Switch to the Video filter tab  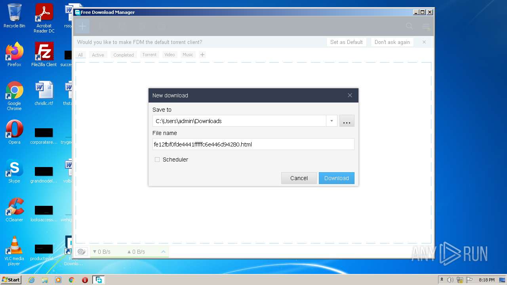[170, 55]
